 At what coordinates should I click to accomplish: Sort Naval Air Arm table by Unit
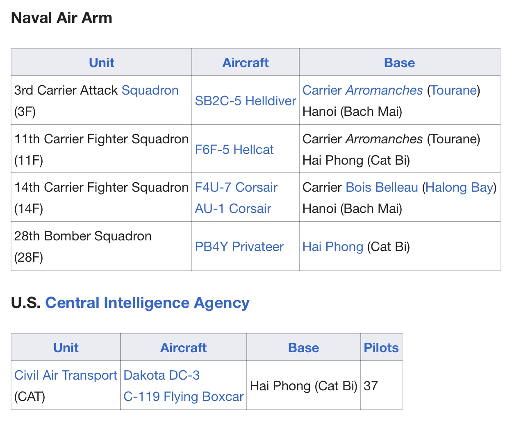point(101,63)
